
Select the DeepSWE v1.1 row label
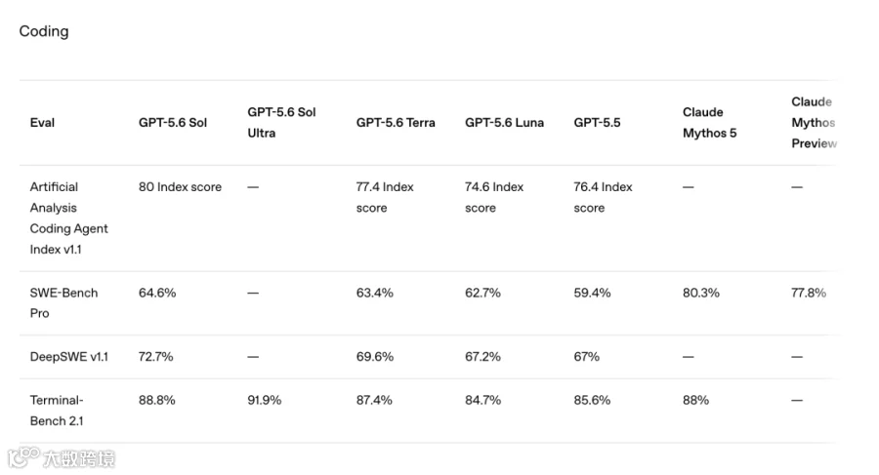coord(69,357)
